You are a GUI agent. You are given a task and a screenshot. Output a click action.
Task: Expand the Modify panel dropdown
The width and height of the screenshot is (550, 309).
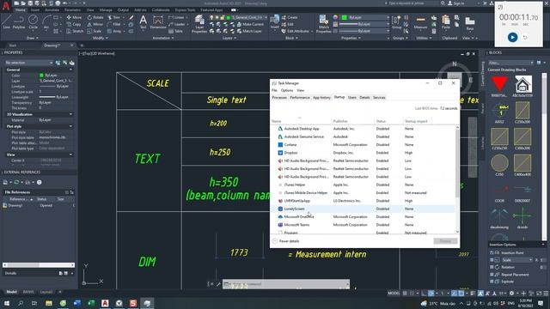tap(100, 38)
